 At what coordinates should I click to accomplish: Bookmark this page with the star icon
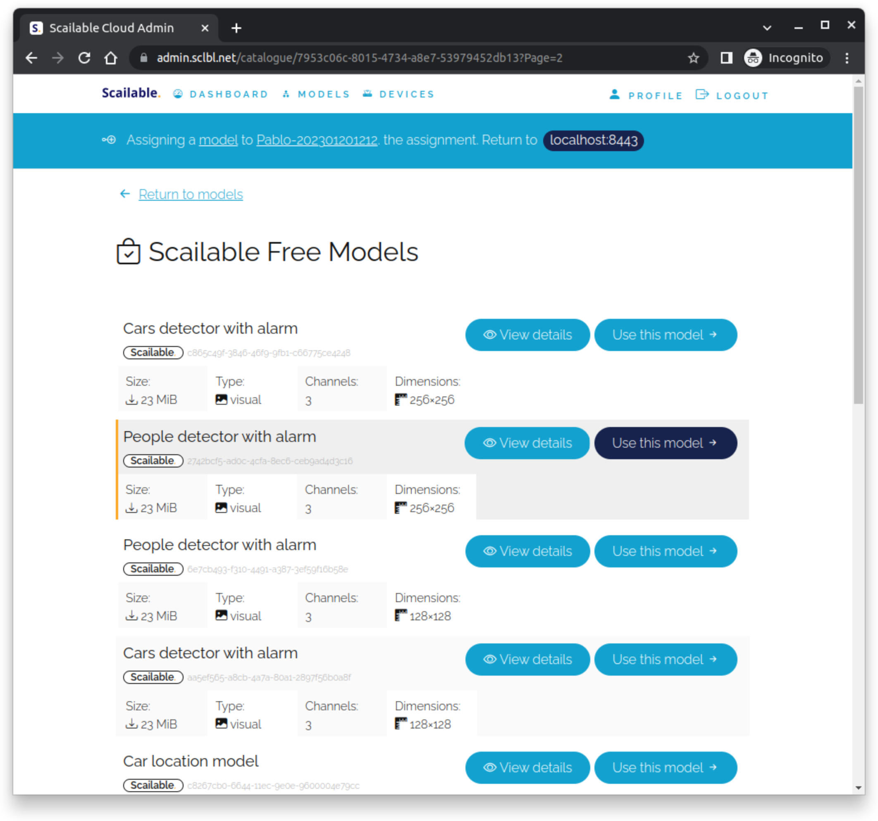click(693, 58)
